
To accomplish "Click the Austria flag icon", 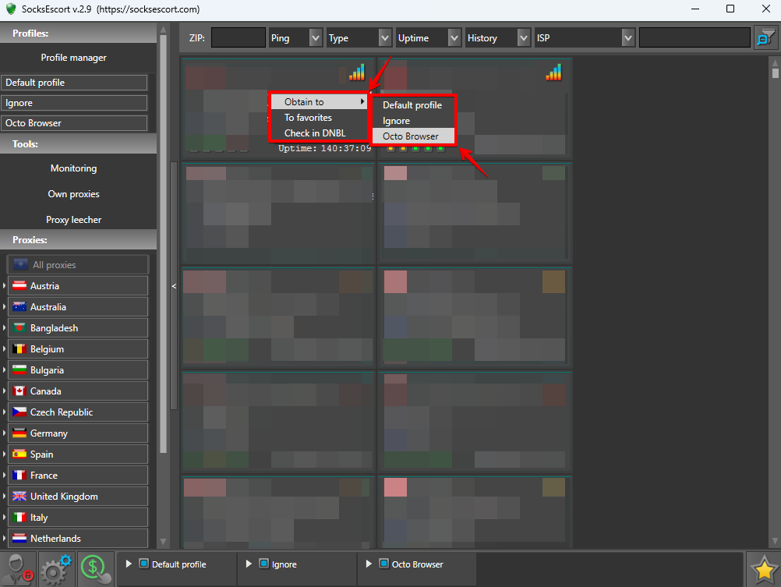I will coord(19,285).
